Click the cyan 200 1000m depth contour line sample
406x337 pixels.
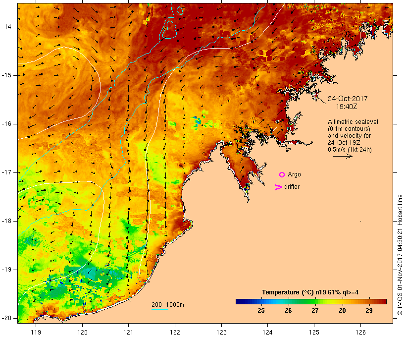tap(160, 309)
